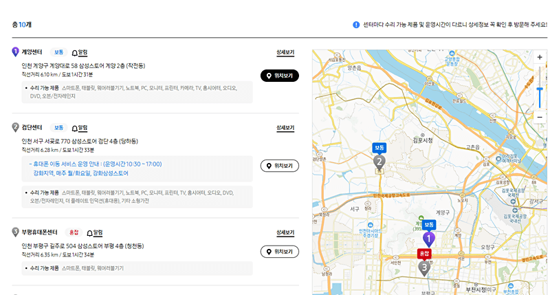Image resolution: width=550 pixels, height=295 pixels.
Task: Click address 인천 서구 서곶로 770
Action: 80,142
